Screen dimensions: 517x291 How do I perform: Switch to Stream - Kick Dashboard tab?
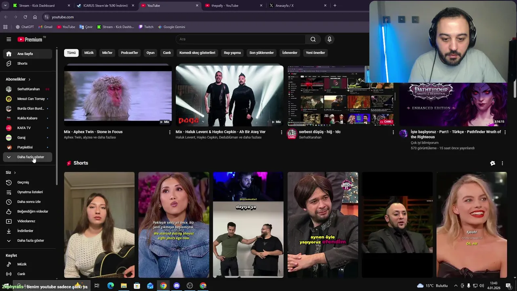click(40, 6)
